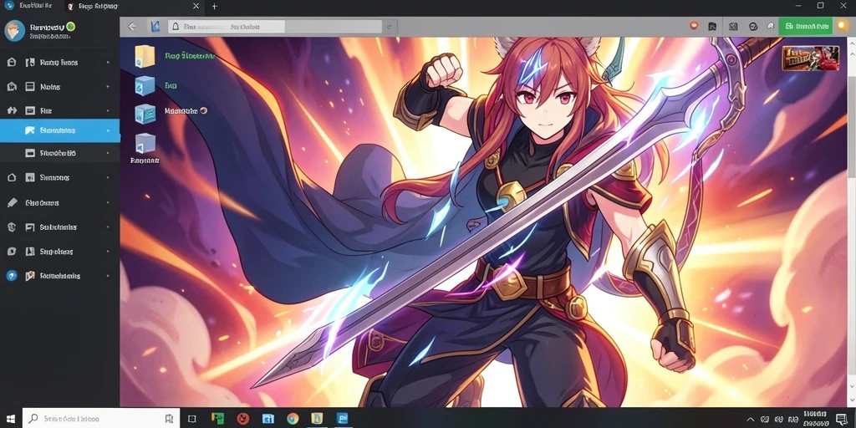Open the red circular app on the taskbar
Image resolution: width=856 pixels, height=428 pixels.
pos(242,419)
